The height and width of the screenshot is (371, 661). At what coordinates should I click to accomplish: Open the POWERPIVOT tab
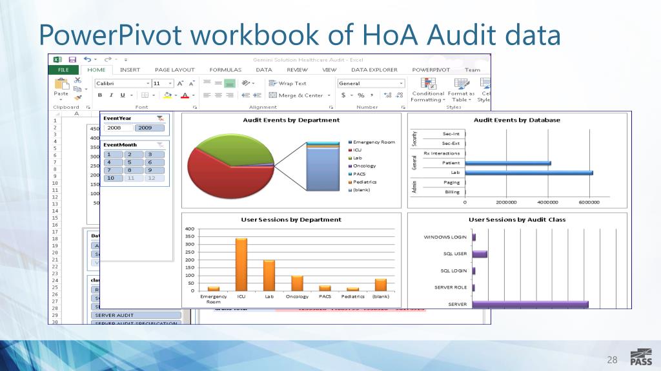coord(431,70)
